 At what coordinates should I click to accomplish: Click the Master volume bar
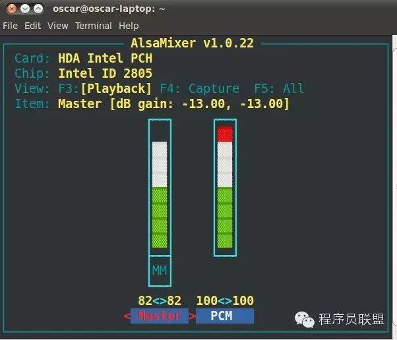(160, 187)
